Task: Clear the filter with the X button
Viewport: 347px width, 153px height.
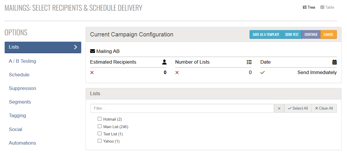Action: tap(279, 108)
